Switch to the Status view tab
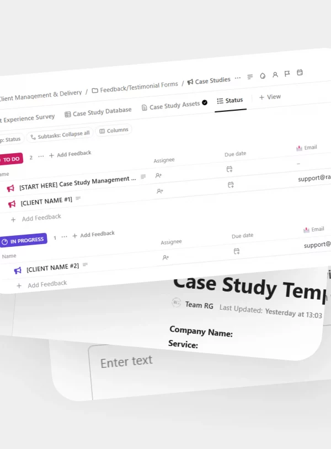This screenshot has width=331, height=449. tap(230, 101)
